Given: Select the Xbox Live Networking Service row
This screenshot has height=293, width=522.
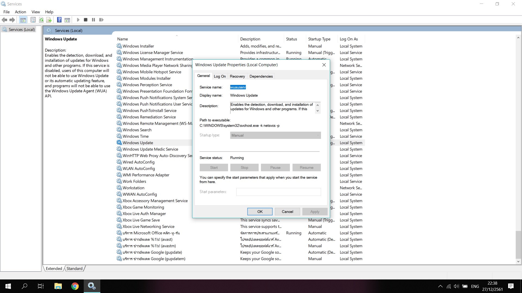Looking at the screenshot, I should (x=241, y=227).
